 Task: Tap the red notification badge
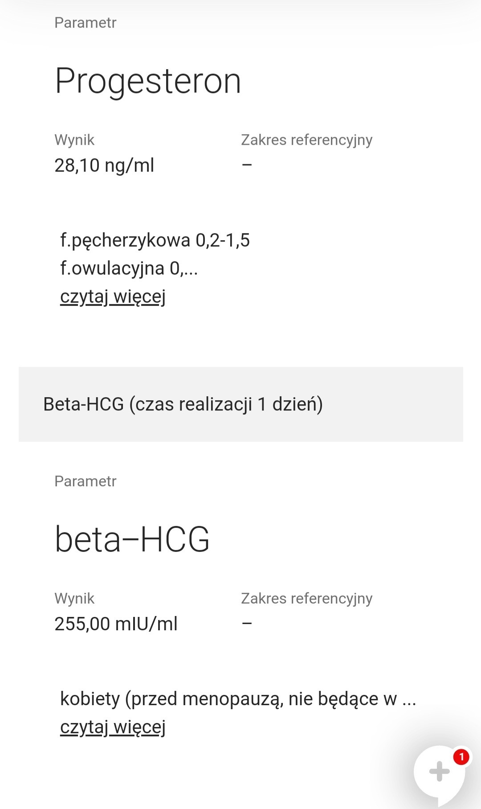coord(461,756)
